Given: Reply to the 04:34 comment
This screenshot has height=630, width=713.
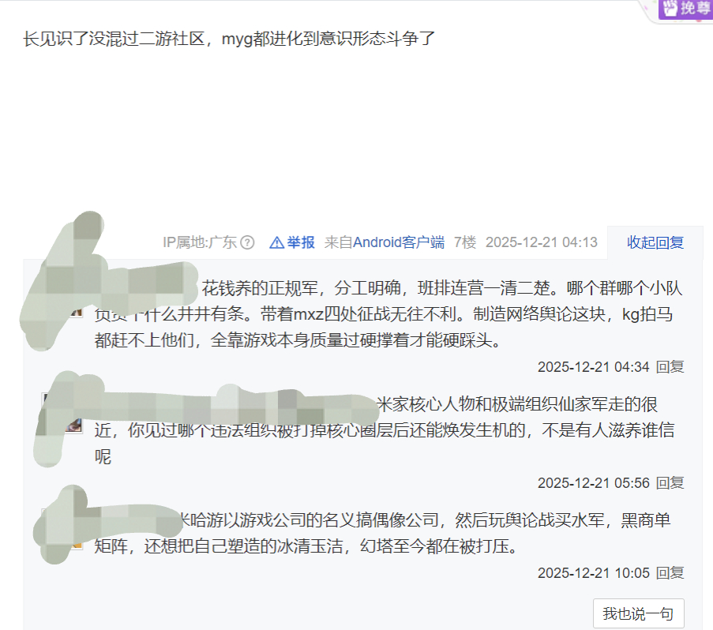Looking at the screenshot, I should [x=670, y=367].
